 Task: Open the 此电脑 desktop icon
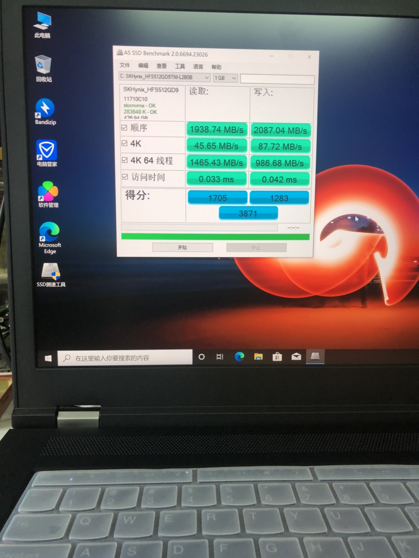(x=42, y=25)
